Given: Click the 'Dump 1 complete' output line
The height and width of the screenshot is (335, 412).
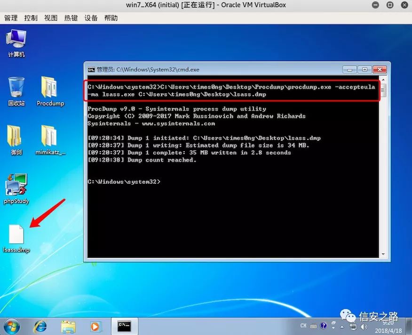Looking at the screenshot, I should click(x=189, y=153).
